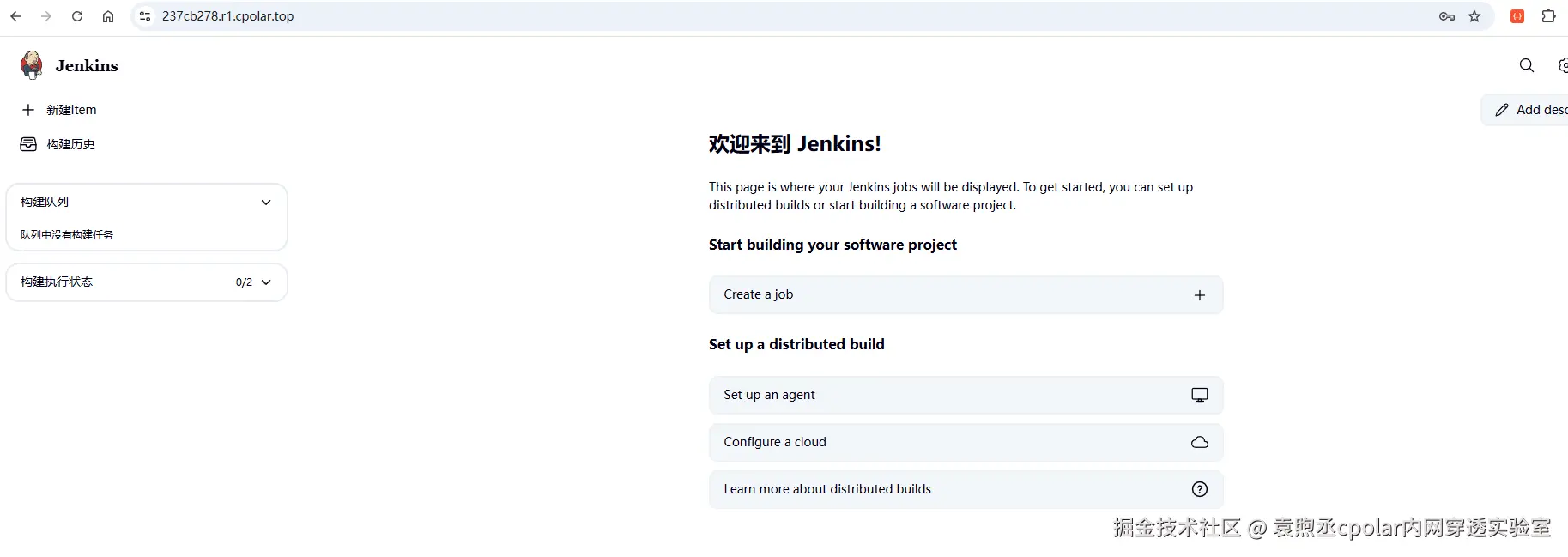
Task: Open the settings gear icon in header
Action: (1563, 65)
